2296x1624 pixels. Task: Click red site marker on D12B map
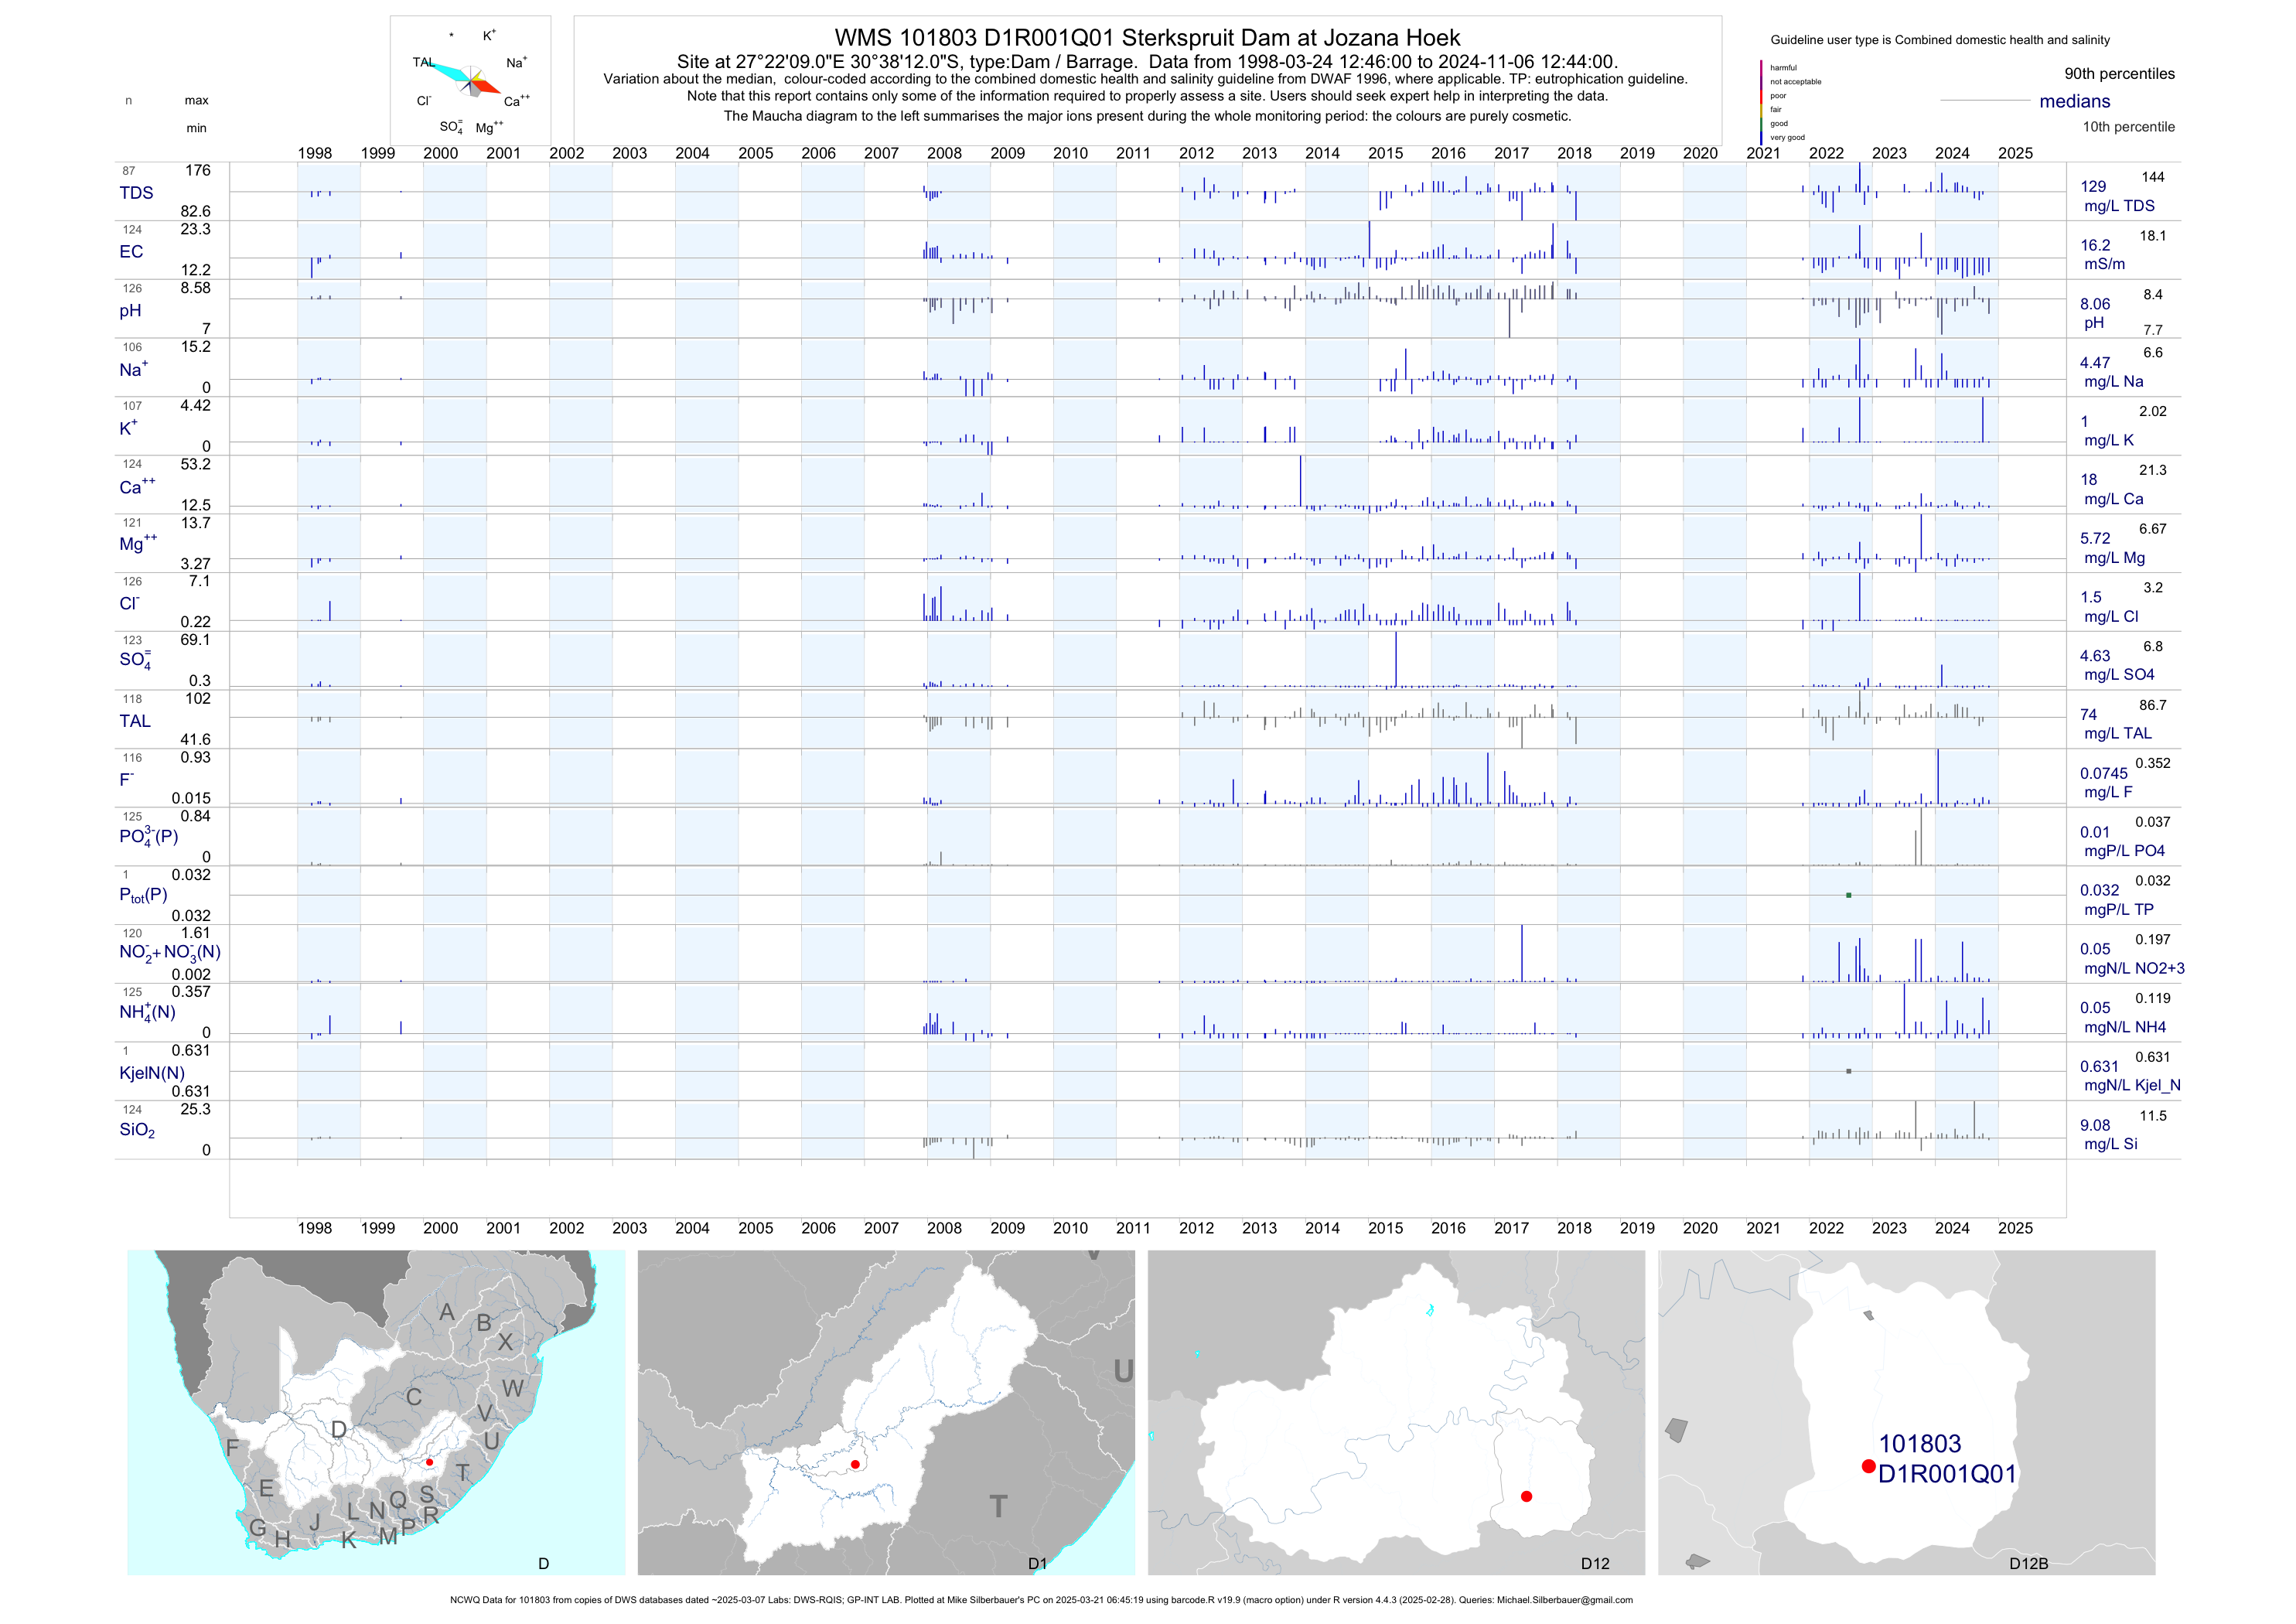(1868, 1466)
